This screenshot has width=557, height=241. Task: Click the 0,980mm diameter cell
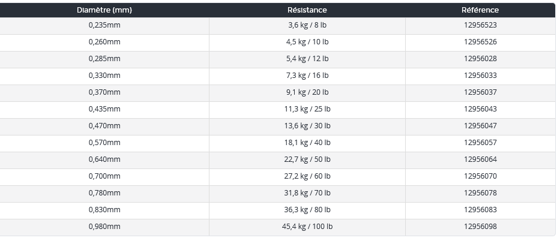coord(104,227)
